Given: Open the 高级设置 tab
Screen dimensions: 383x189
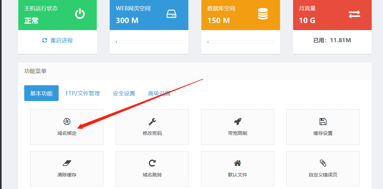Looking at the screenshot, I should click(x=159, y=93).
